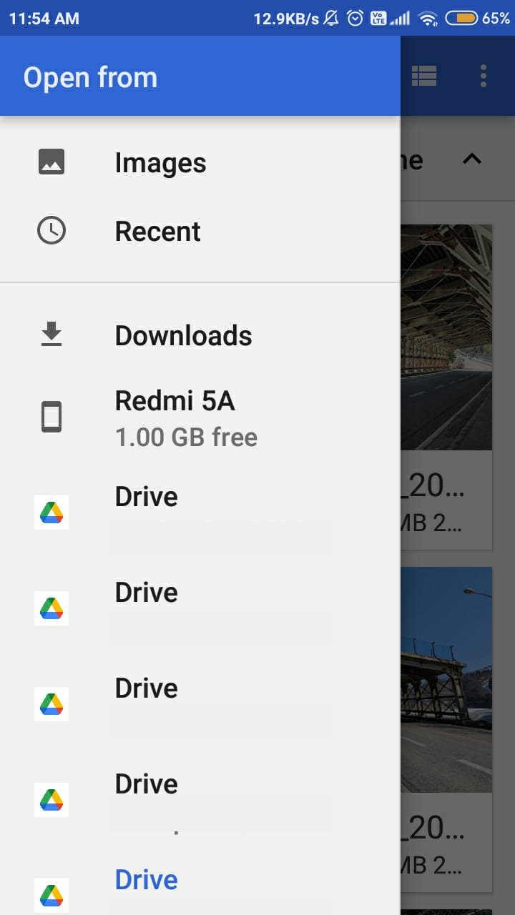Image resolution: width=515 pixels, height=915 pixels.
Task: Tap the Wi-Fi signal status icon
Action: [x=428, y=19]
